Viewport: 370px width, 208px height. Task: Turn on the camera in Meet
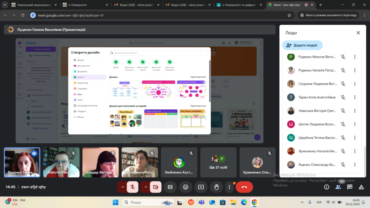tap(156, 187)
